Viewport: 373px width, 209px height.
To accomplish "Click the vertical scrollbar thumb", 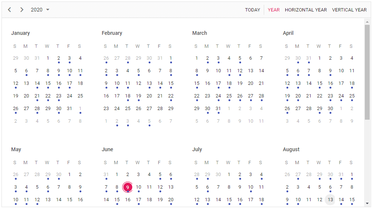I will [x=367, y=72].
